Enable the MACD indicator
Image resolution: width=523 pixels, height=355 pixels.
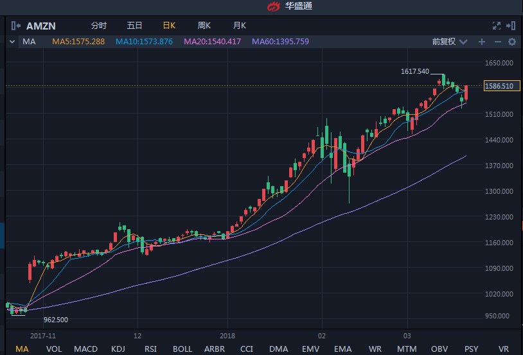[86, 349]
